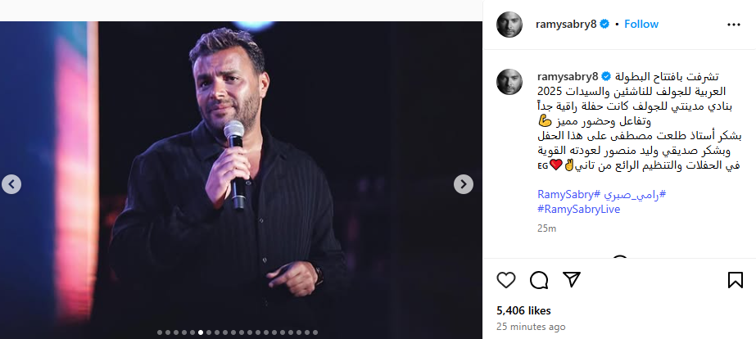Open the Arabic #رامي_صبري hashtag
Image resolution: width=756 pixels, height=339 pixels.
pyautogui.click(x=635, y=195)
